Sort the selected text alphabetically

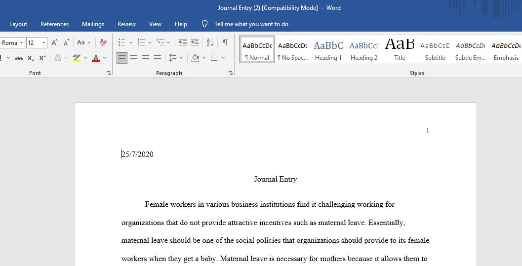pyautogui.click(x=210, y=42)
